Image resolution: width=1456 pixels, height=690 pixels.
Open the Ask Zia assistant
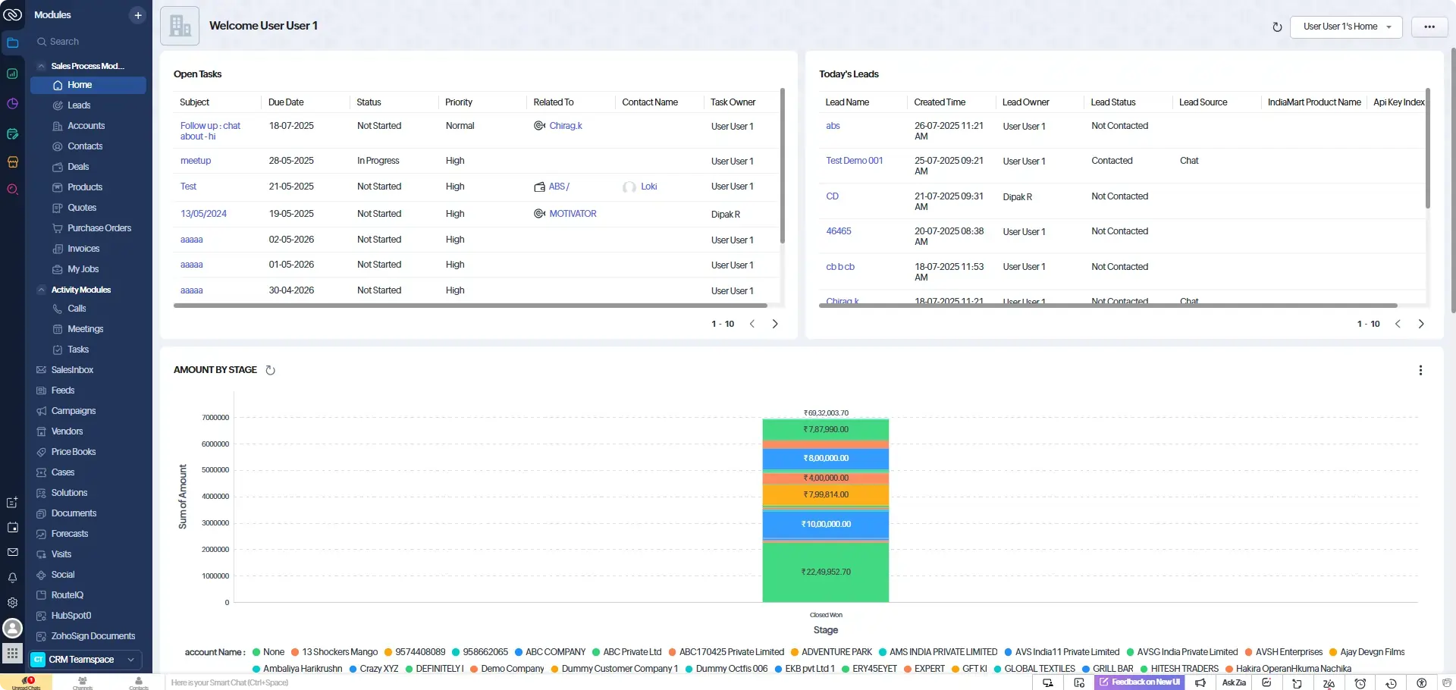point(1234,682)
